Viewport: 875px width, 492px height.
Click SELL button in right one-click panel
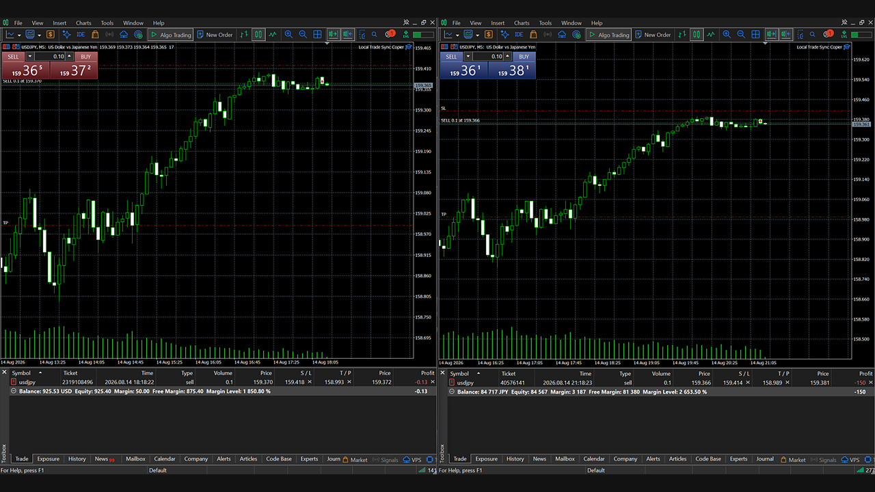(451, 57)
